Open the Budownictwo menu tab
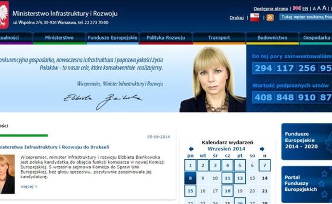This screenshot has height=204, width=332. click(273, 38)
